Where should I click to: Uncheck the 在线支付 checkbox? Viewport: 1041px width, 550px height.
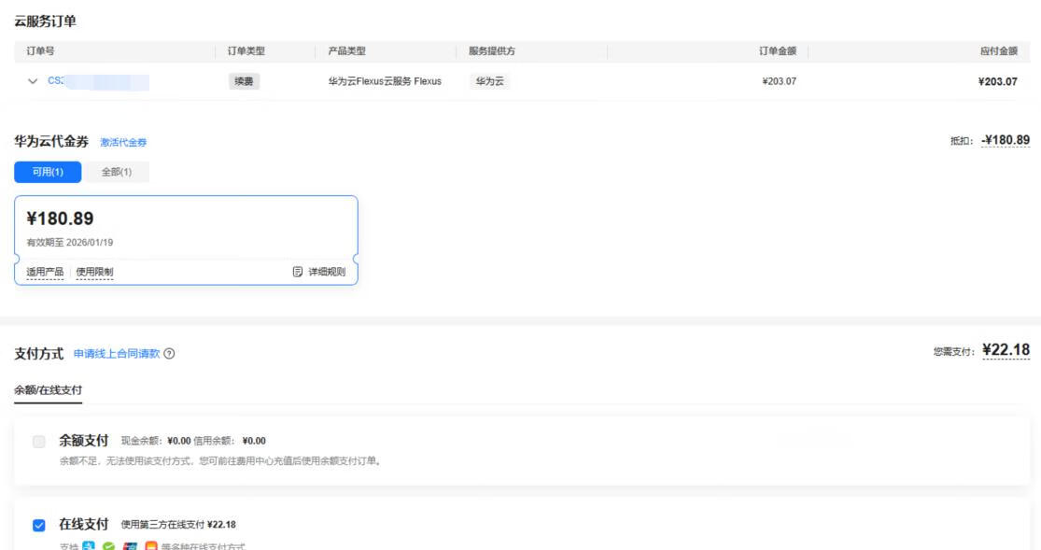pyautogui.click(x=39, y=525)
